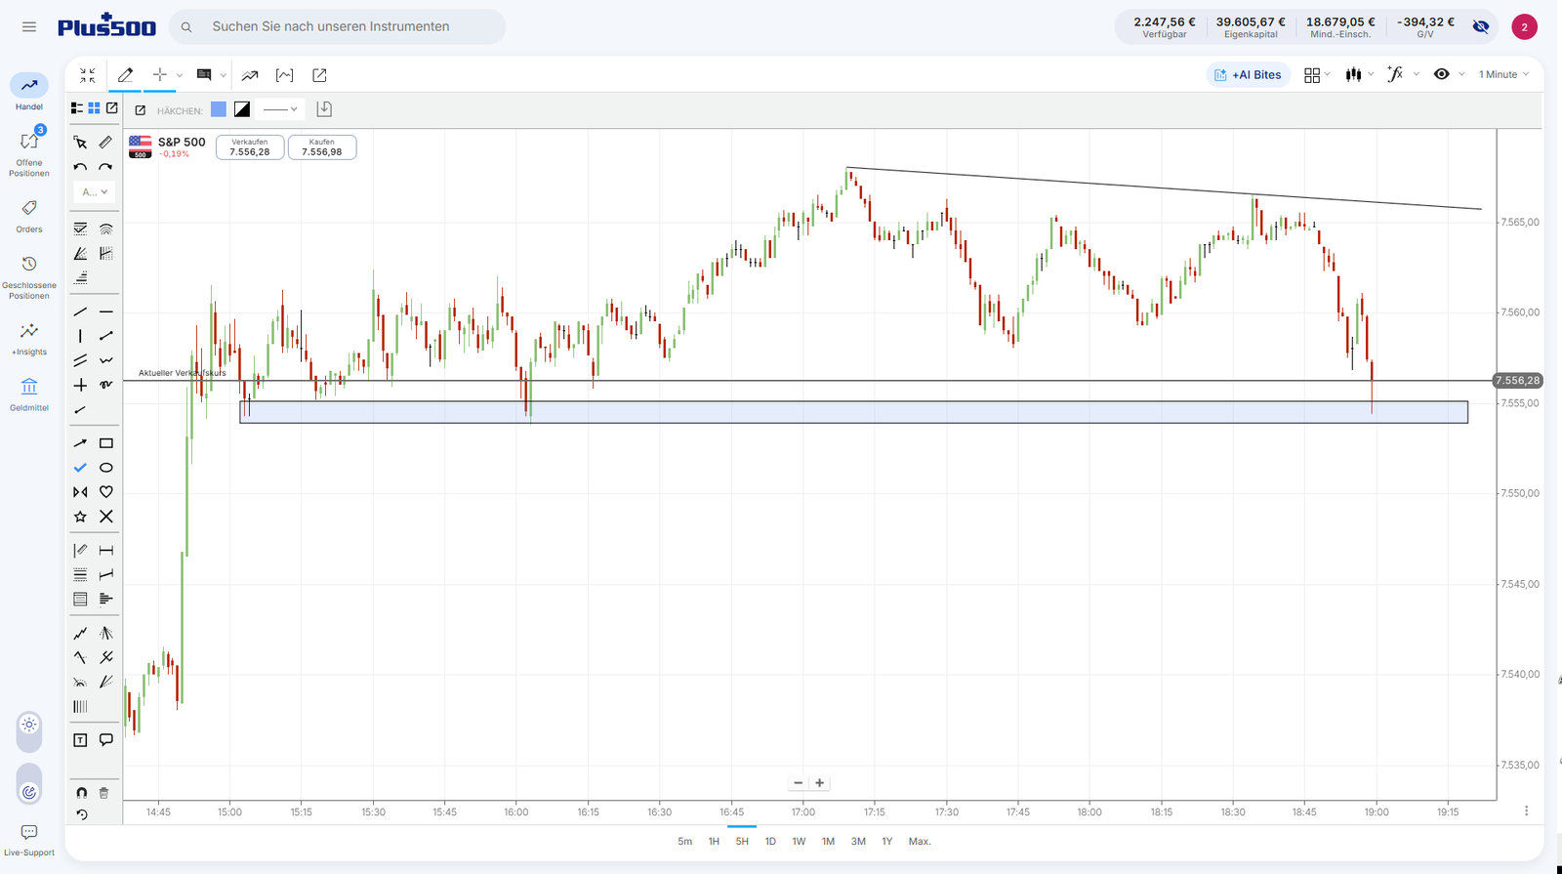
Task: Toggle the checkmark drawing tool
Action: 81,468
